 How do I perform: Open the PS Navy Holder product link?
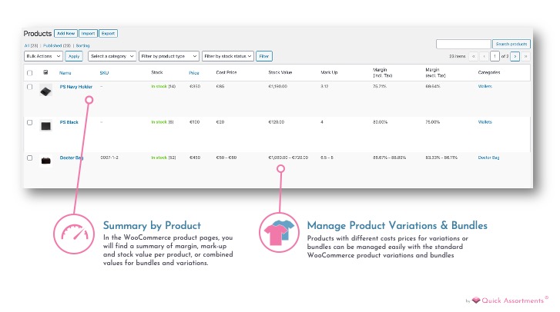(x=76, y=87)
